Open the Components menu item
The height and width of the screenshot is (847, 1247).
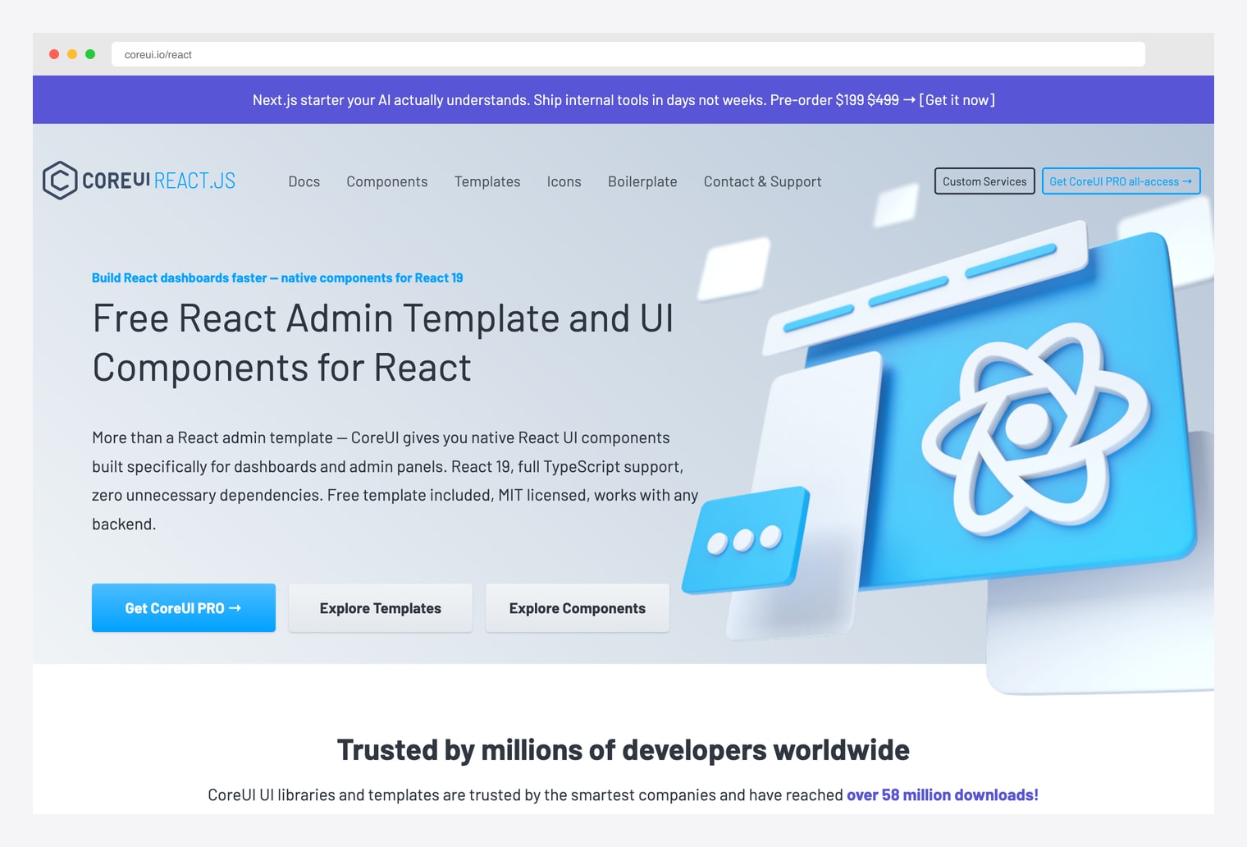[x=387, y=181]
